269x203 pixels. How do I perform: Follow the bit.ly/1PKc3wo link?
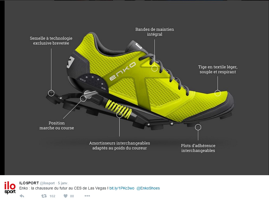coord(122,188)
